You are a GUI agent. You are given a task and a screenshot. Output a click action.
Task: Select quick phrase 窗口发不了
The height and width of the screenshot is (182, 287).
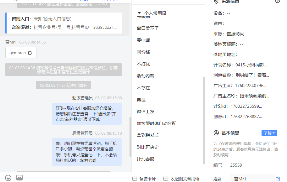(147, 28)
